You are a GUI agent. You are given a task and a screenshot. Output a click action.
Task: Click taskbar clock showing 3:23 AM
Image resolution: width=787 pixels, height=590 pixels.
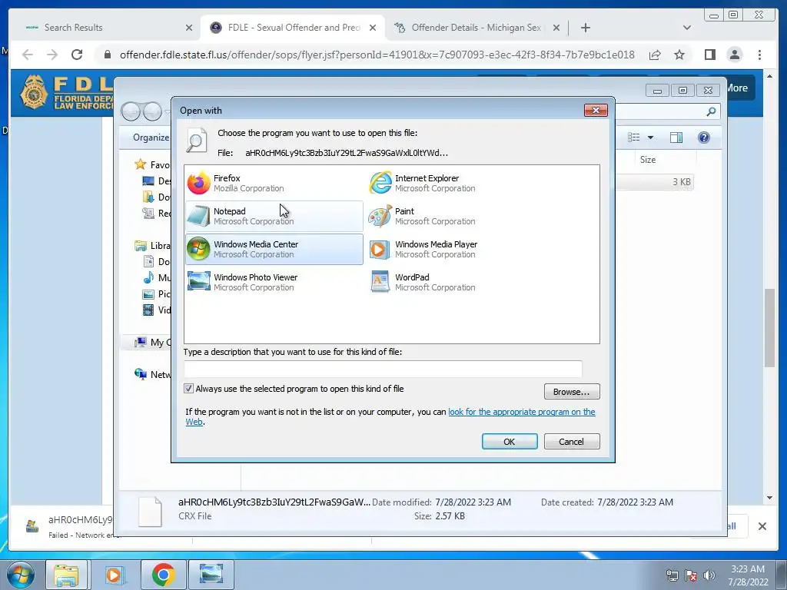(747, 575)
